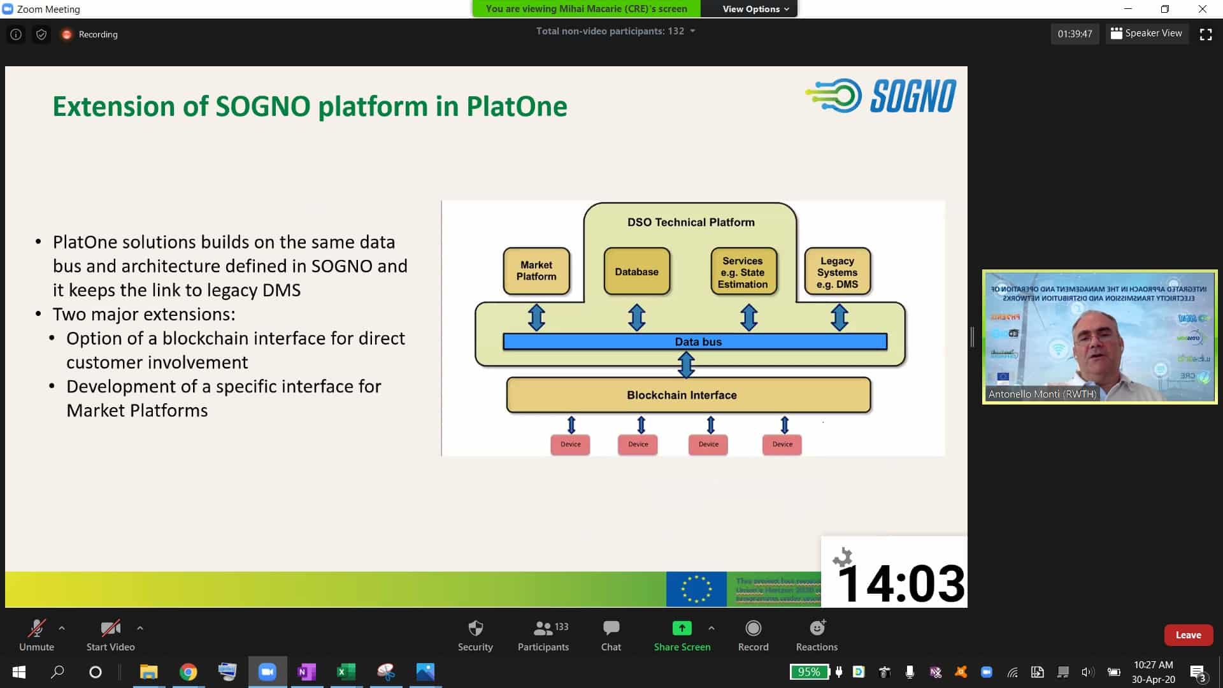Viewport: 1223px width, 688px height.
Task: Switch to Zoom taskbar icon
Action: pos(268,672)
